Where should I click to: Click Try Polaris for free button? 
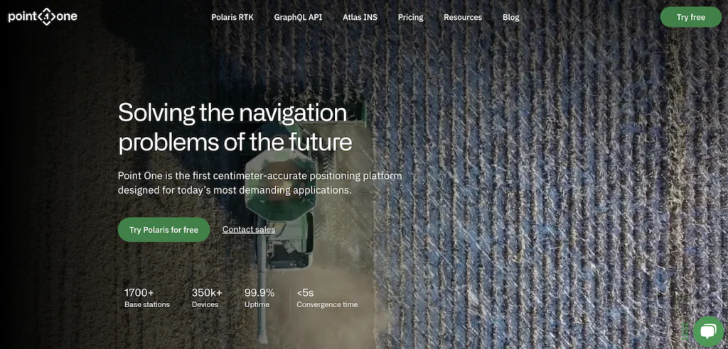(164, 230)
